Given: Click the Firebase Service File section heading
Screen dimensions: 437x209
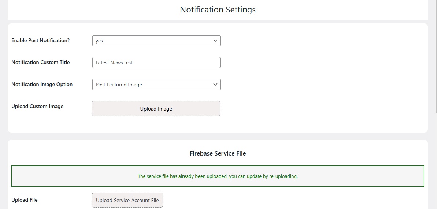Looking at the screenshot, I should (x=218, y=153).
